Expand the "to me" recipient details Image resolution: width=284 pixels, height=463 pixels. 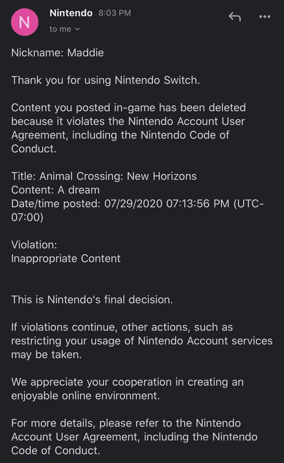point(65,29)
